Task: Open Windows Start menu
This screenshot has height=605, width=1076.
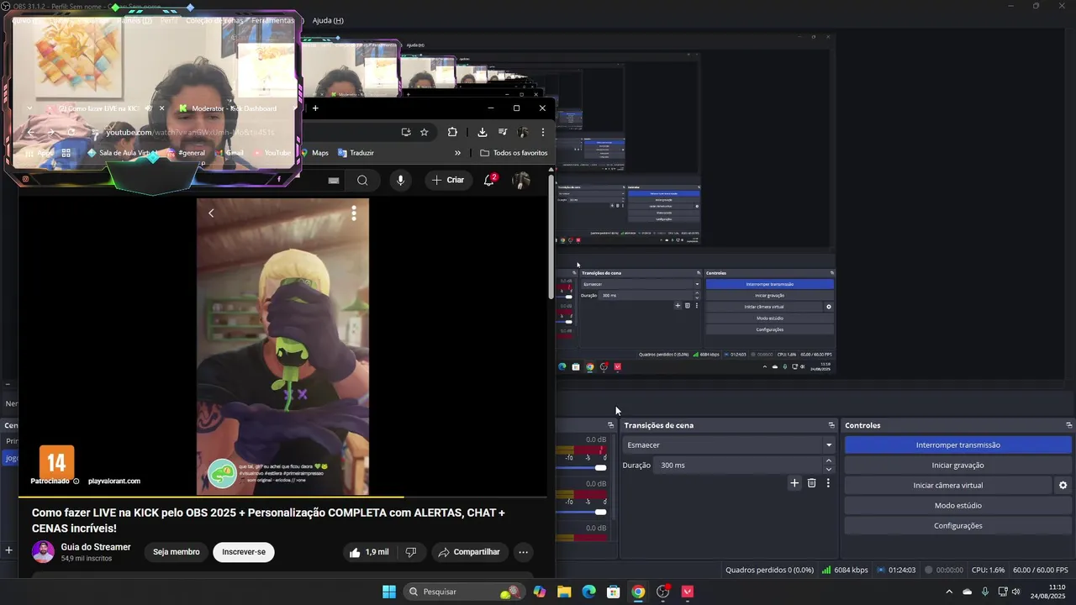Action: (389, 592)
